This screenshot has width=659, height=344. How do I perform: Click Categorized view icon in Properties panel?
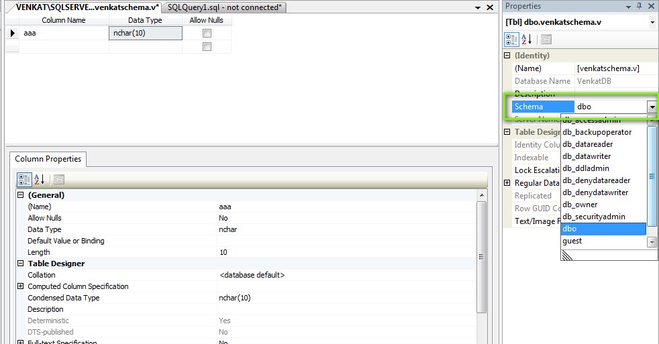(511, 40)
